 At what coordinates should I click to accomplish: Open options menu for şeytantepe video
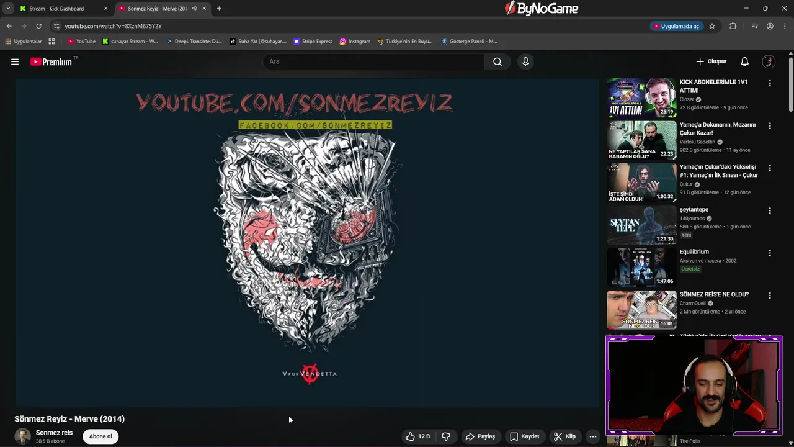pos(770,211)
